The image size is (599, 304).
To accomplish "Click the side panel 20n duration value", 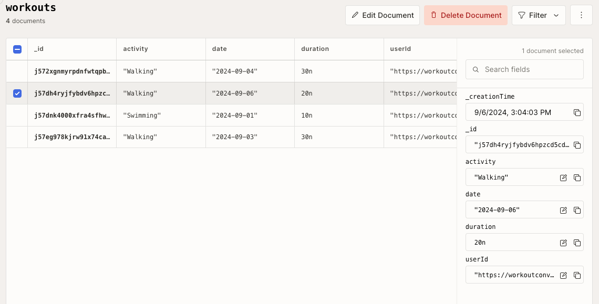I will tap(480, 243).
